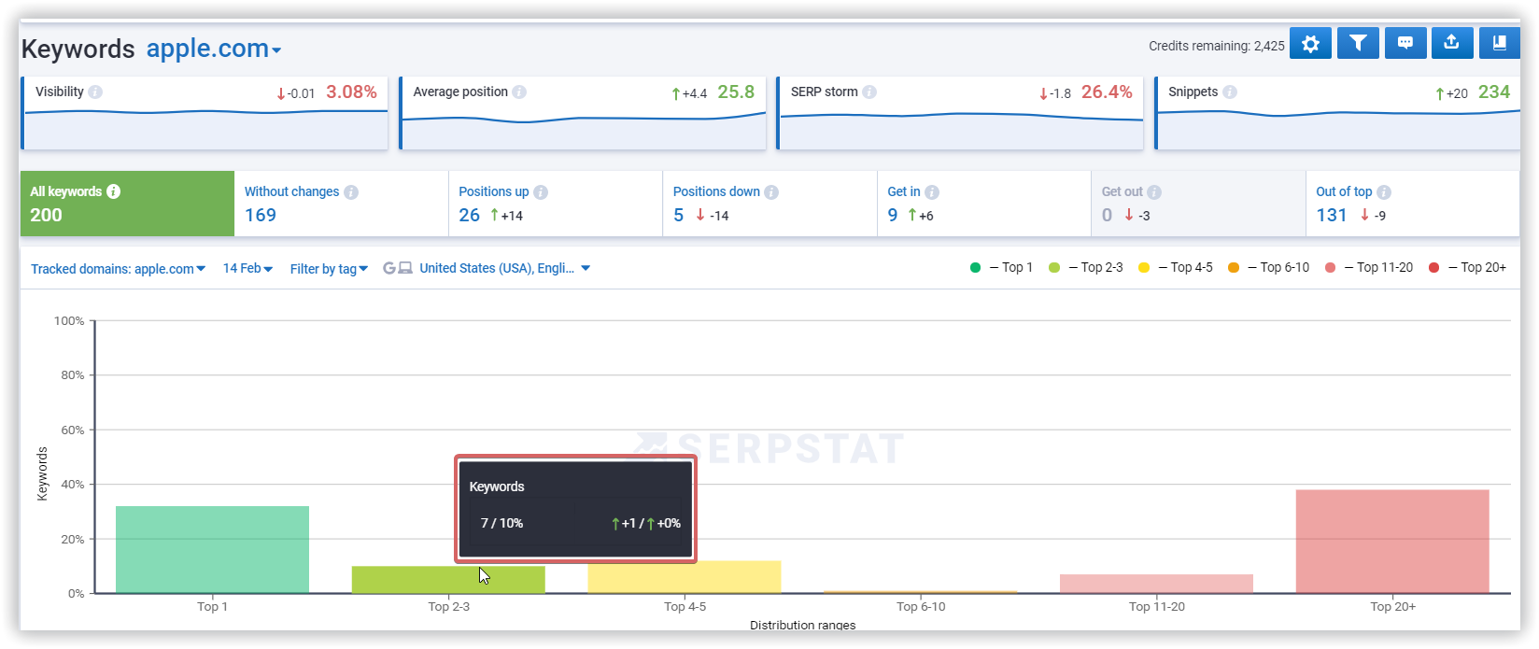Toggle the Top 6-10 legend series

(x=1268, y=267)
